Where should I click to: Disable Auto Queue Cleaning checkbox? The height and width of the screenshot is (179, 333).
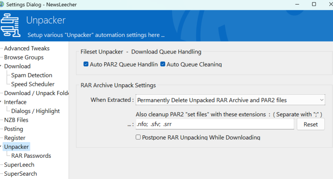(163, 64)
